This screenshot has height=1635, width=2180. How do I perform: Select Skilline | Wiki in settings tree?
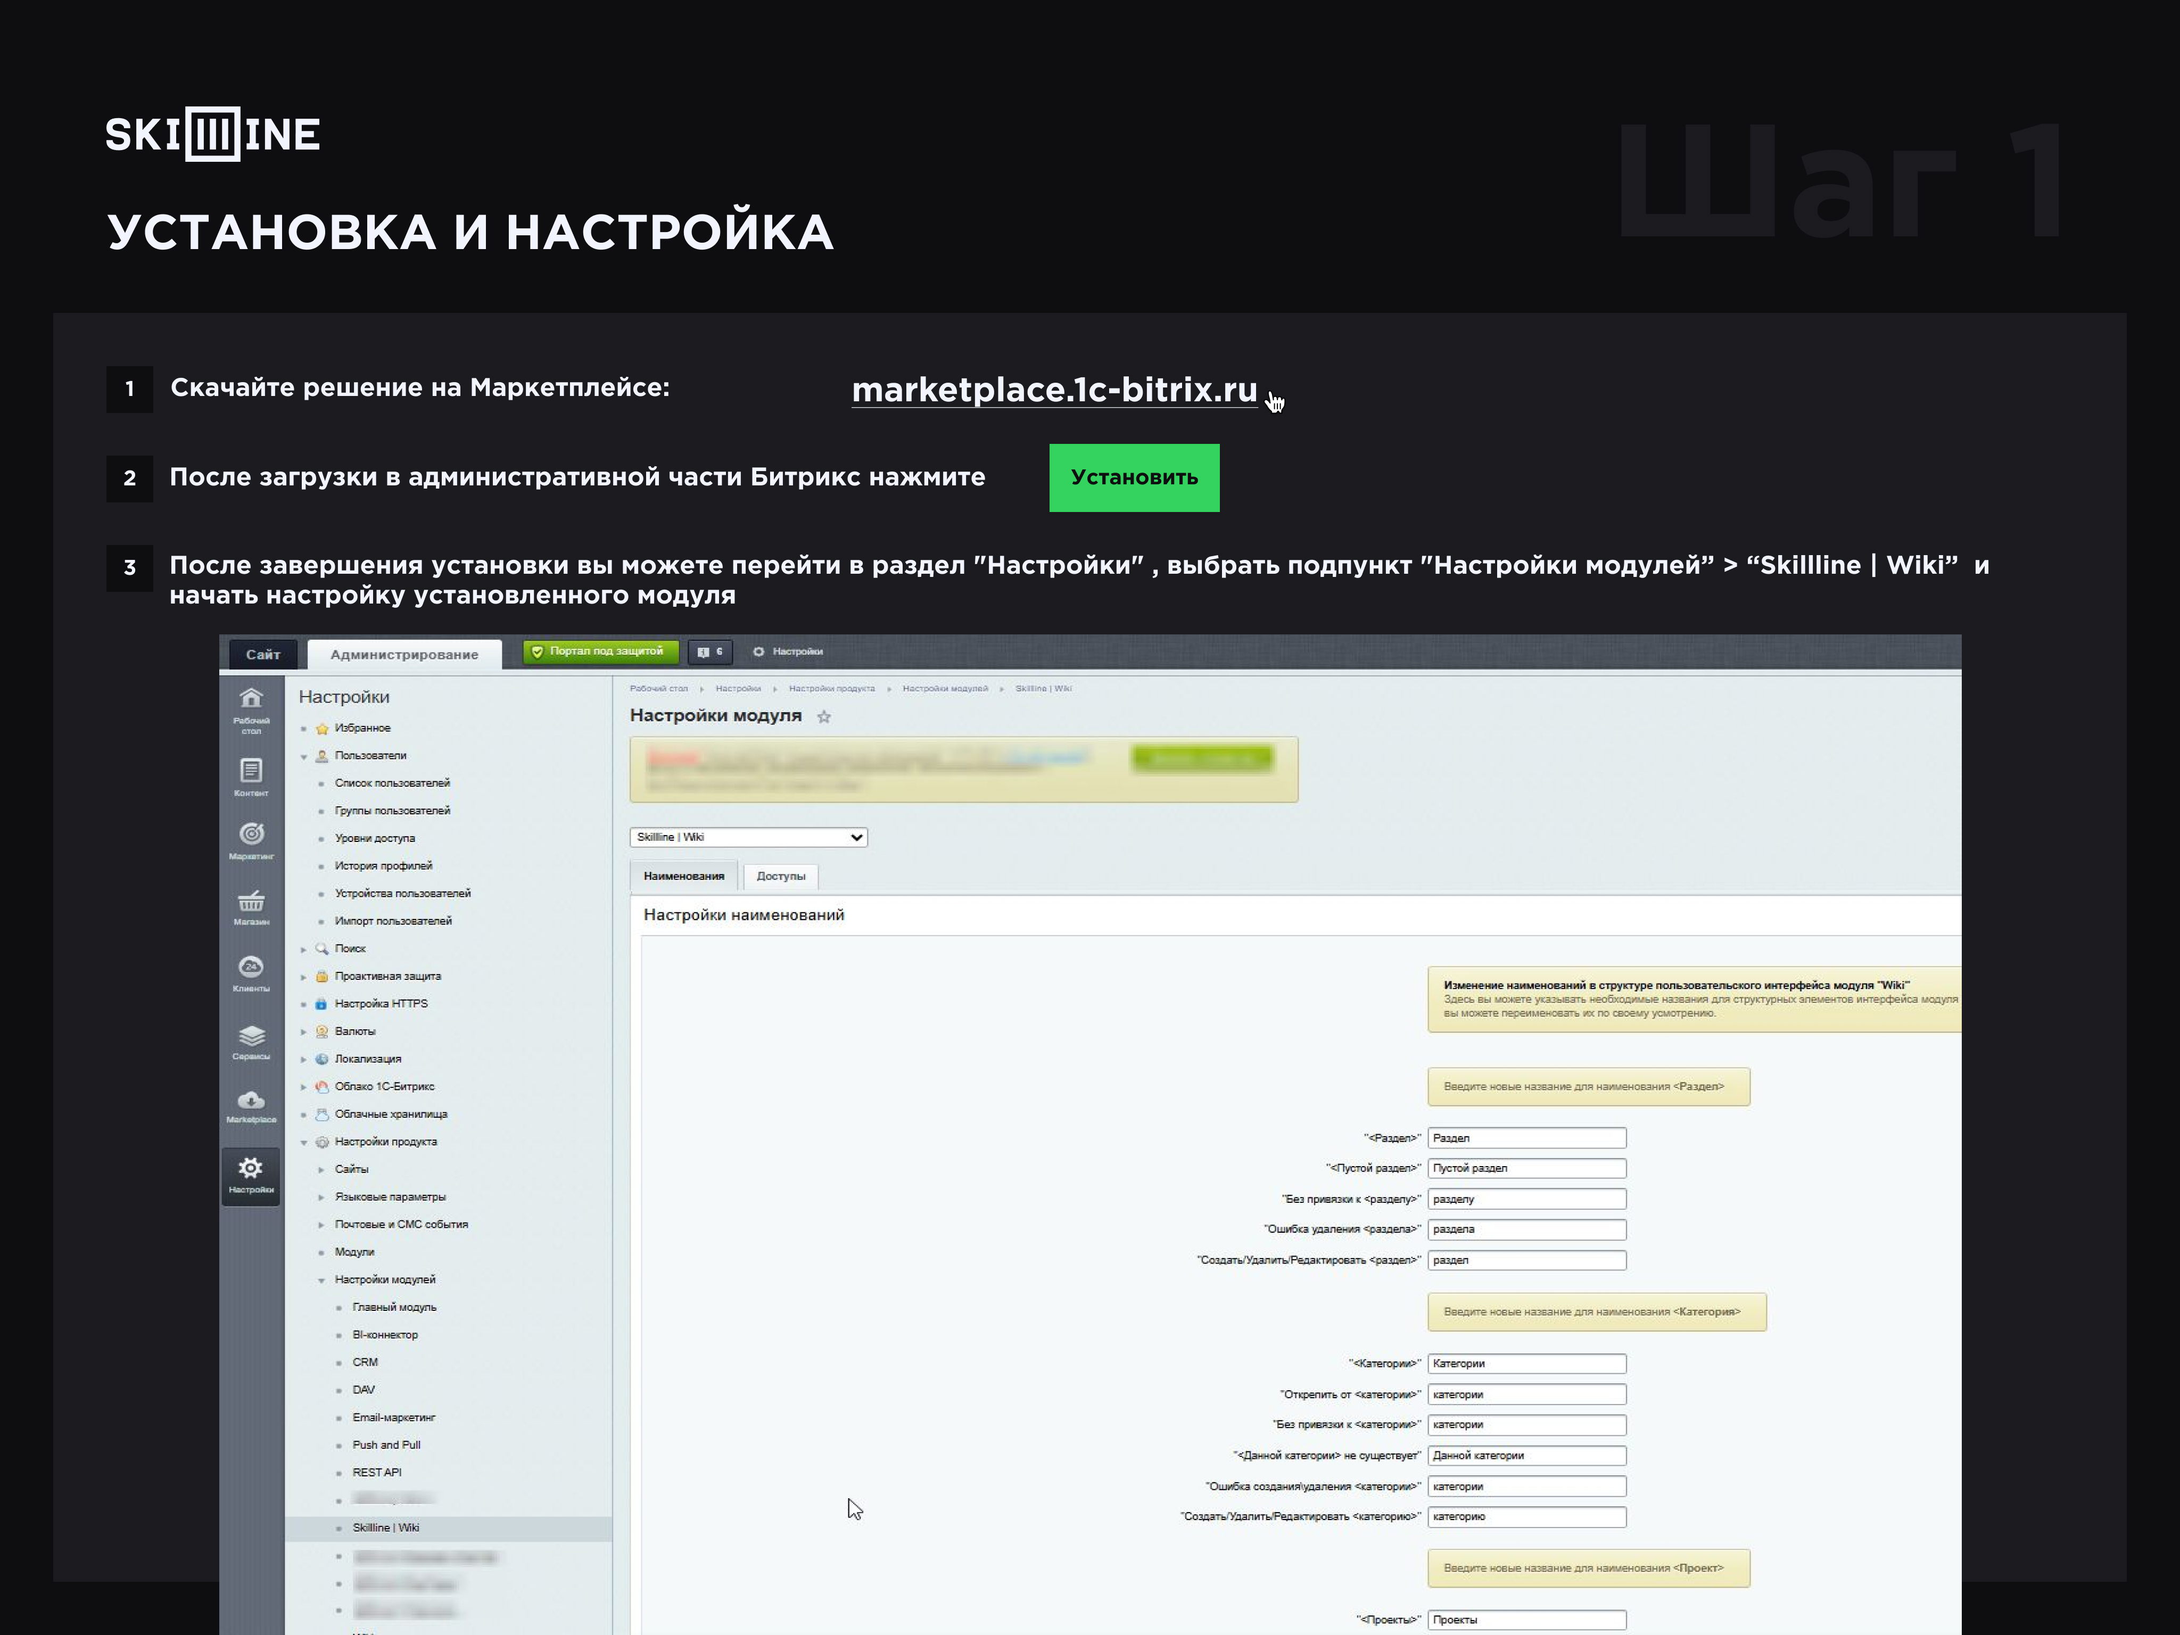pos(385,1527)
